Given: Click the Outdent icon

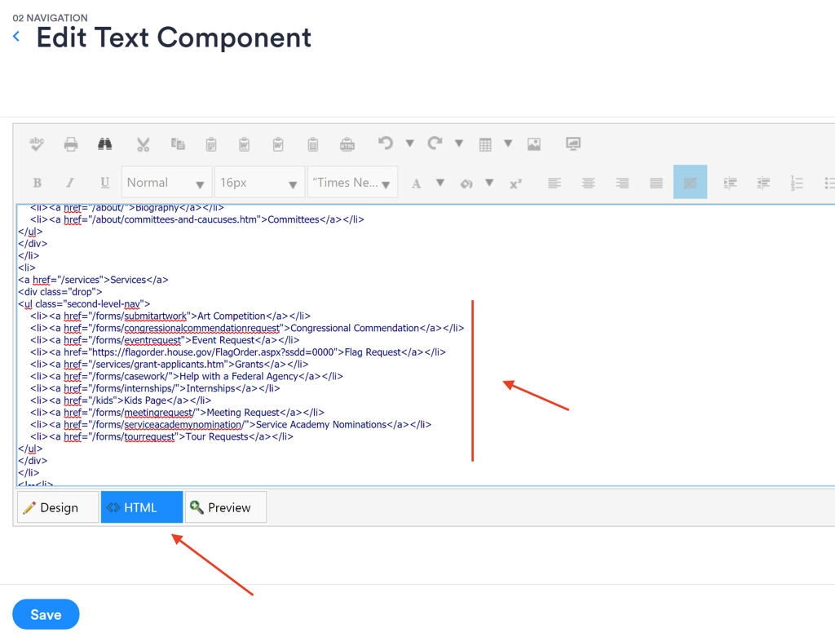Looking at the screenshot, I should [763, 184].
